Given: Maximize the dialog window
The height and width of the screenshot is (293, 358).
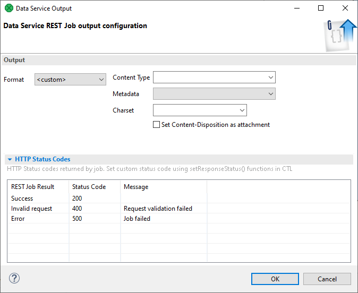Looking at the screenshot, I should (321, 8).
